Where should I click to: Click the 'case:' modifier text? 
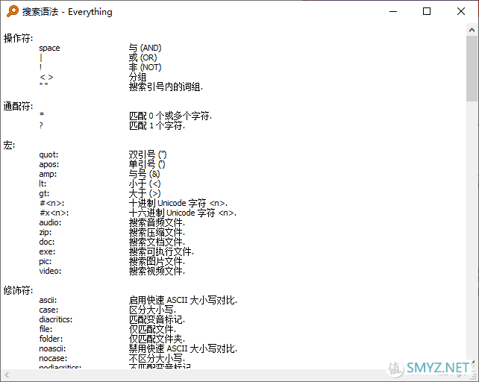click(48, 310)
